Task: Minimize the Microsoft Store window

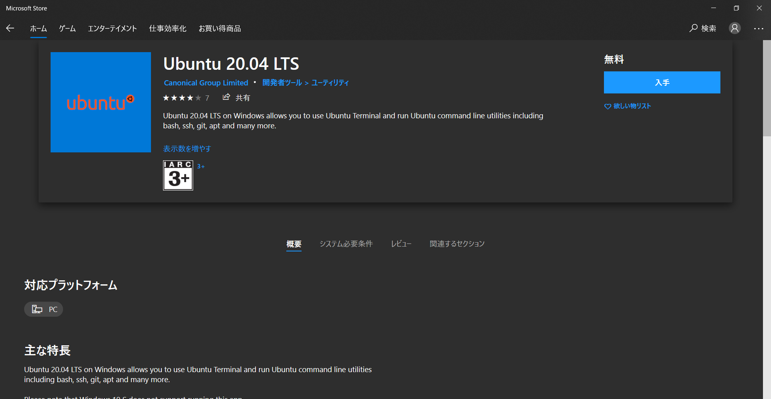Action: 714,8
